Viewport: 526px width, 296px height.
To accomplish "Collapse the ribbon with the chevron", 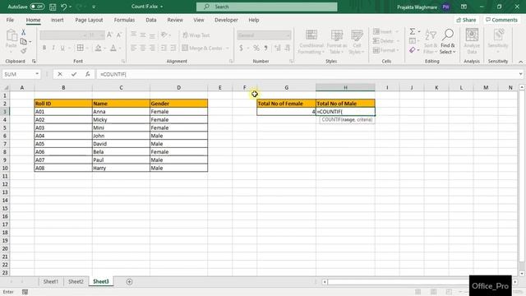I will tap(520, 62).
